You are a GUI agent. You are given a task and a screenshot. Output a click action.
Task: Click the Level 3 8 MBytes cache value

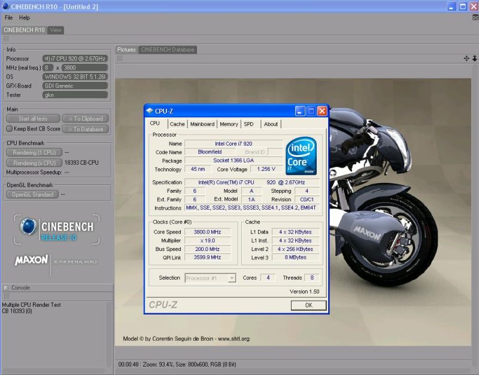295,258
